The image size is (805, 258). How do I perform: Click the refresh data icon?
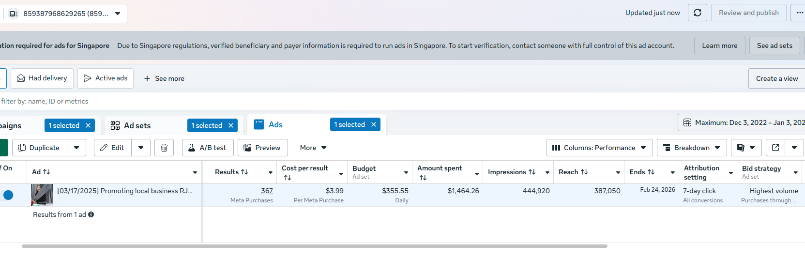tap(697, 13)
